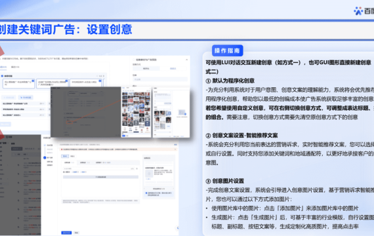The height and width of the screenshot is (236, 374).
Task: Click the 操作指南 blue badge
Action: [x=227, y=50]
